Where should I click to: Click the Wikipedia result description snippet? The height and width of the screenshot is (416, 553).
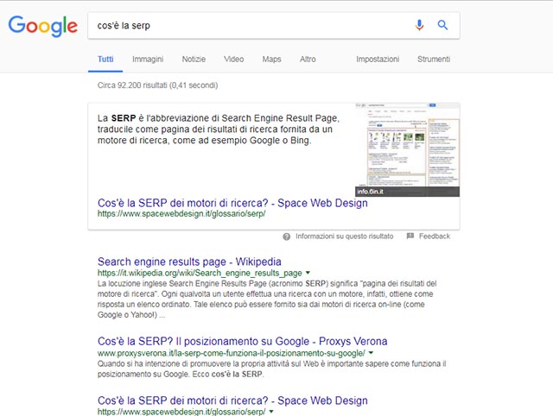tap(267, 299)
